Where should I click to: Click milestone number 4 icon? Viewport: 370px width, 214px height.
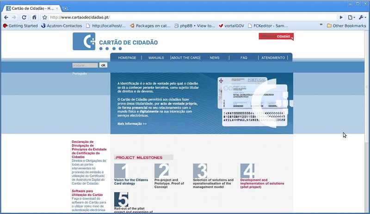247,171
